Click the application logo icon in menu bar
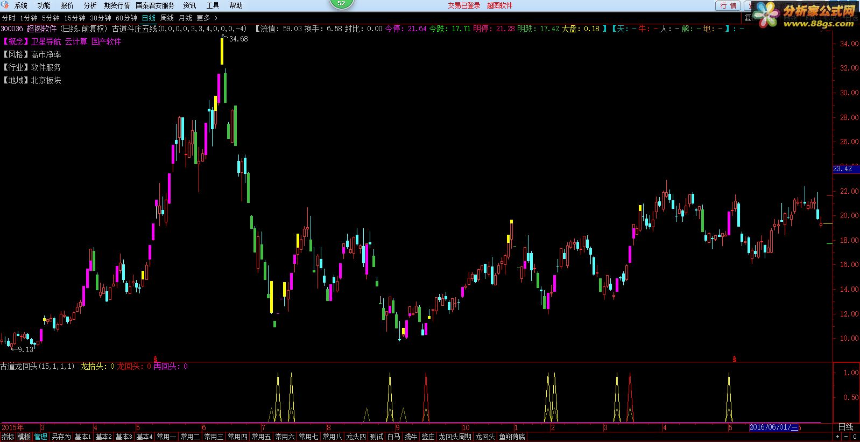 (5, 5)
